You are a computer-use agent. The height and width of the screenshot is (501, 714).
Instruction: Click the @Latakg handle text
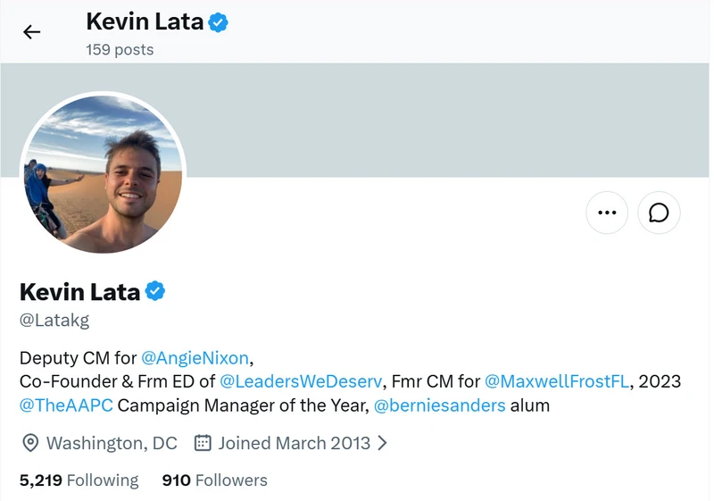(x=54, y=321)
